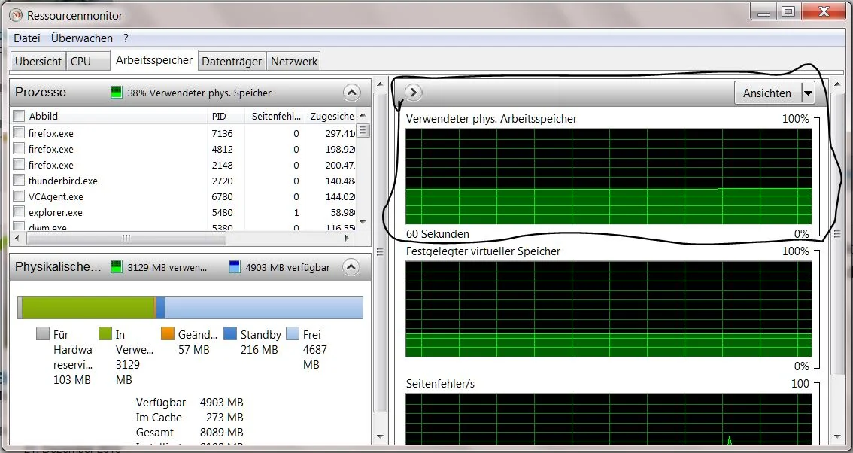Open the Ansichten dropdown arrow
853x453 pixels.
click(808, 93)
